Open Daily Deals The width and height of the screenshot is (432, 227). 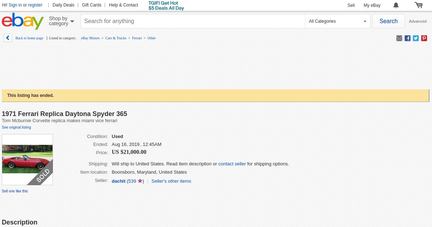click(63, 5)
